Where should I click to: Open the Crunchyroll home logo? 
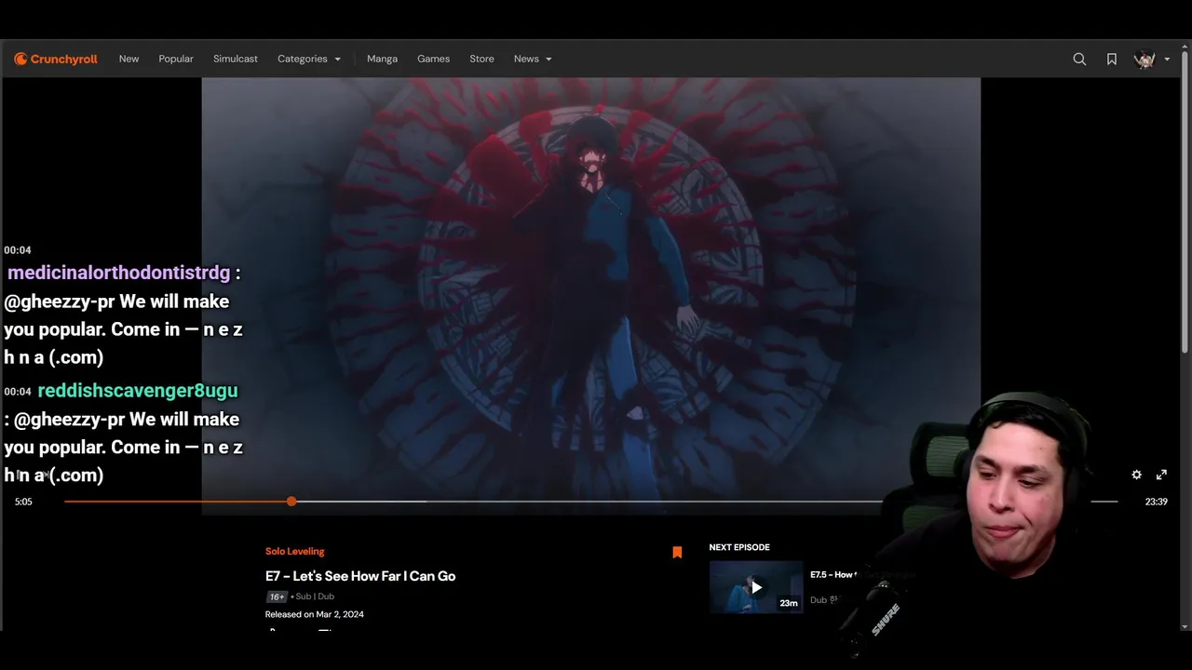tap(56, 59)
